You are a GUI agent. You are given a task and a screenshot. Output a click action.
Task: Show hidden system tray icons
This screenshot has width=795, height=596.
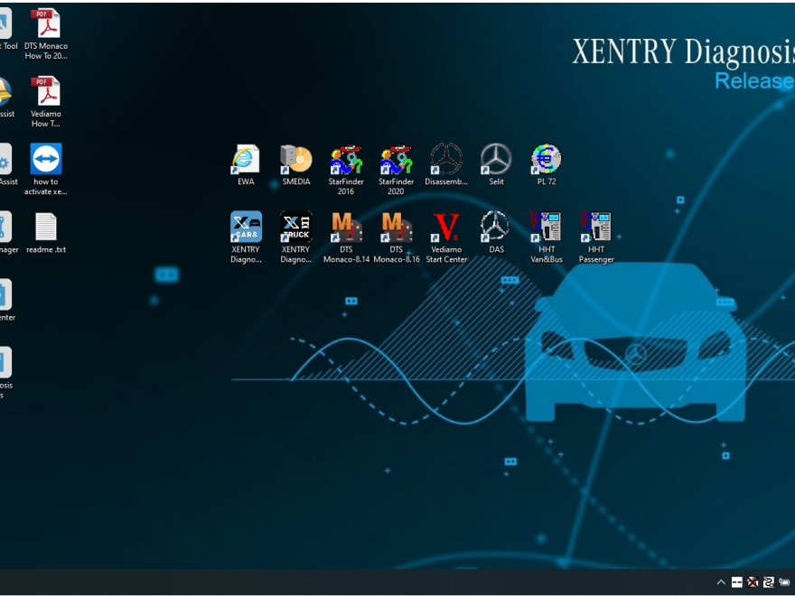pyautogui.click(x=721, y=582)
